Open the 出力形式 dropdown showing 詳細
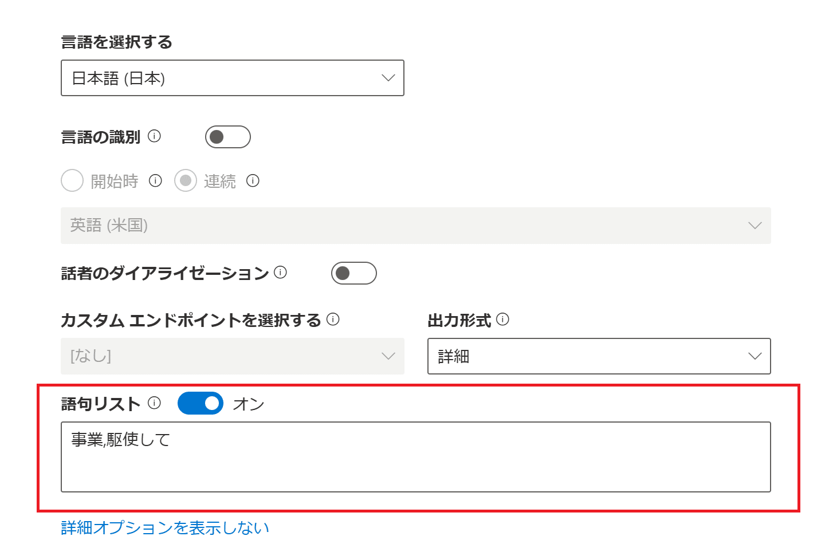This screenshot has height=548, width=829. coord(599,356)
